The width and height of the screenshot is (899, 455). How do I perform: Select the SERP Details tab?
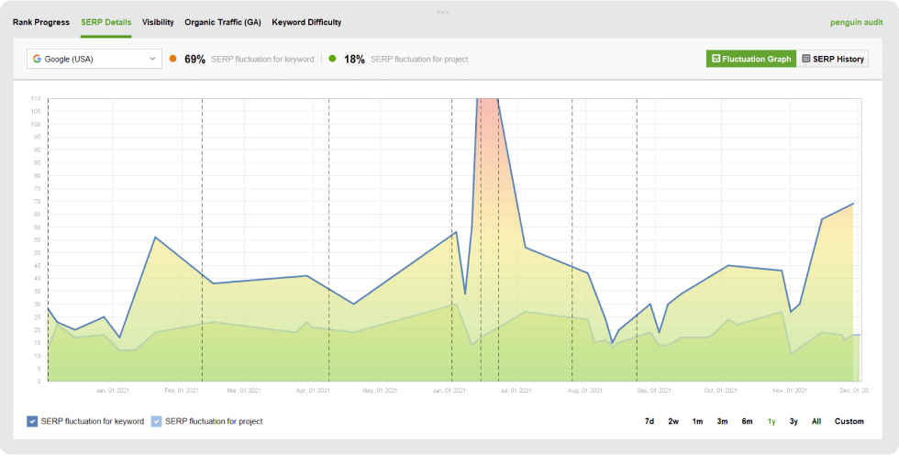(x=106, y=22)
